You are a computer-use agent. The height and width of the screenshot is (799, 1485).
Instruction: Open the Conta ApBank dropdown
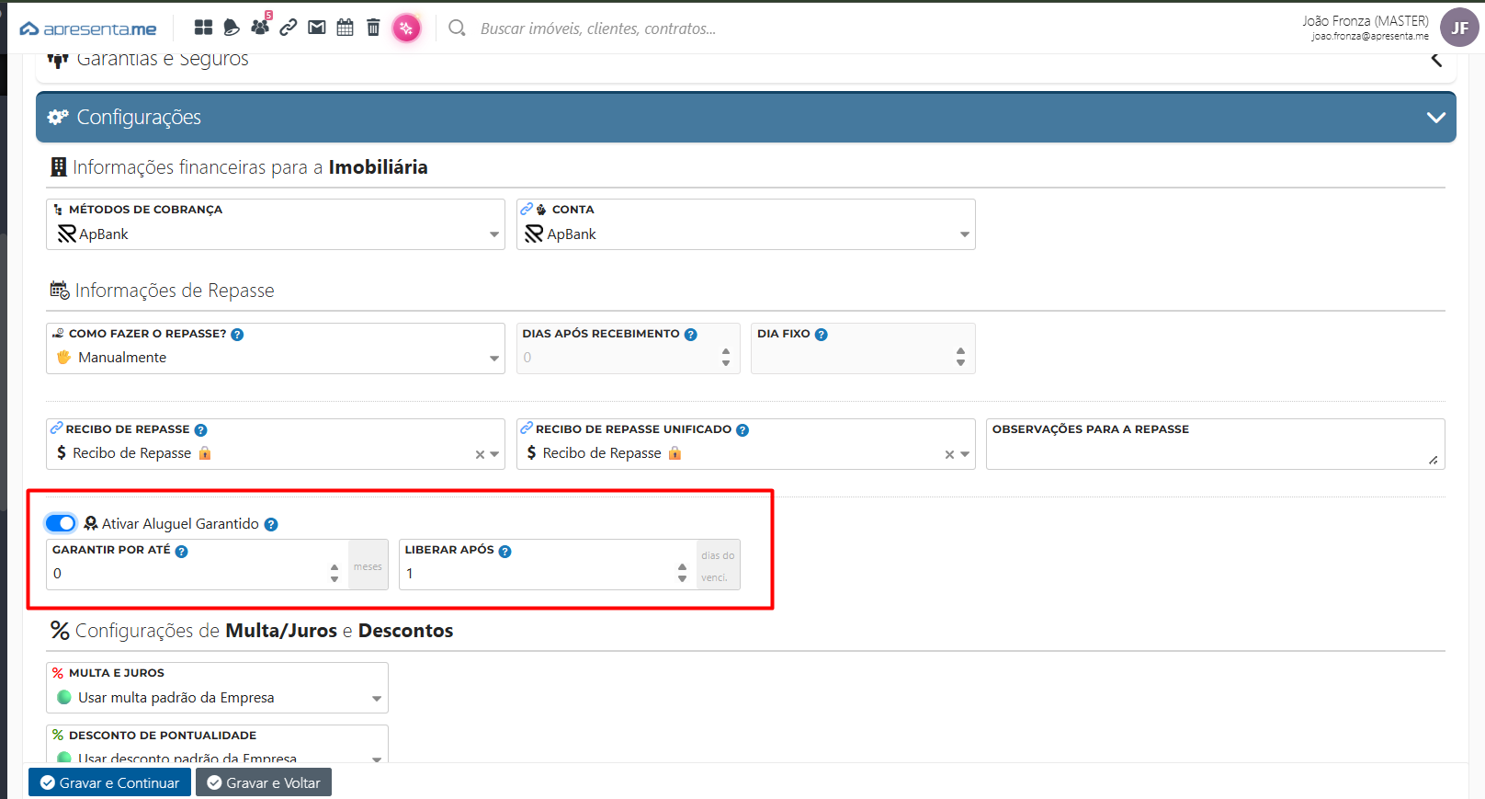[745, 224]
